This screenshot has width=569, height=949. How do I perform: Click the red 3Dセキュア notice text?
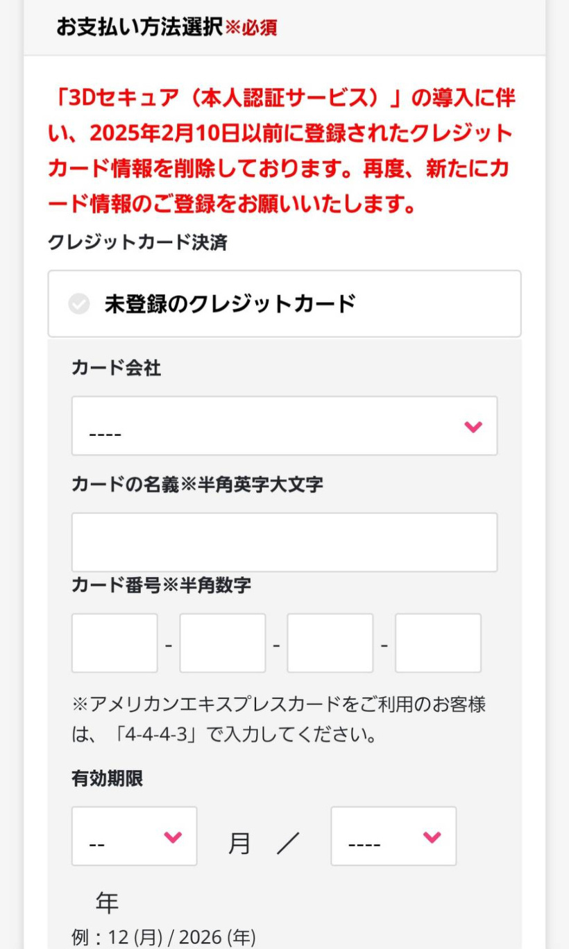pos(281,151)
